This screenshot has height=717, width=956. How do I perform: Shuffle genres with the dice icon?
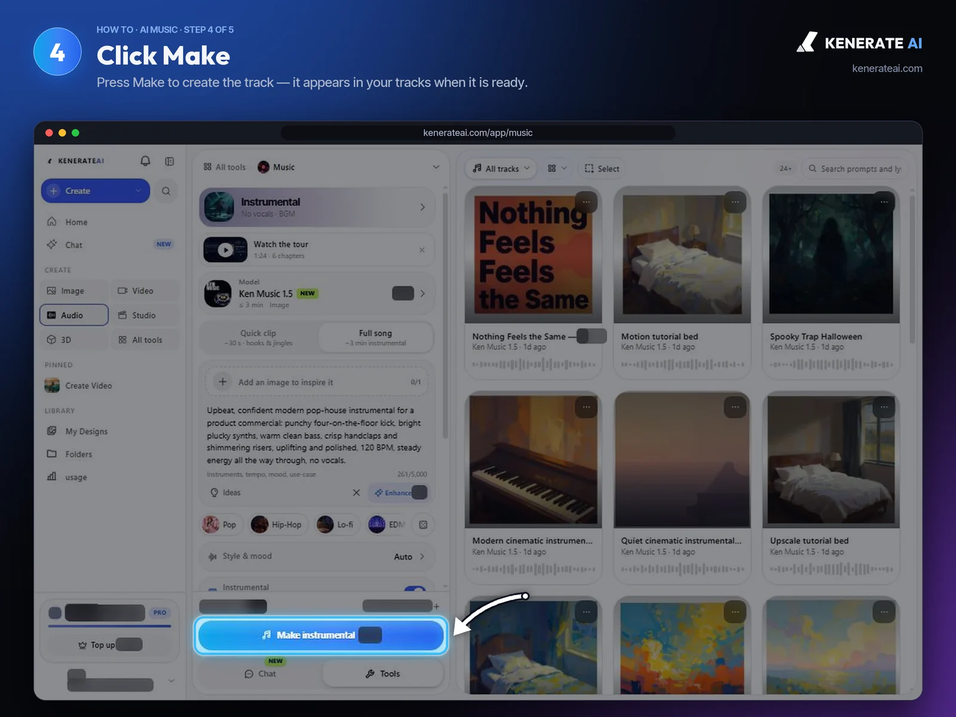pos(423,525)
